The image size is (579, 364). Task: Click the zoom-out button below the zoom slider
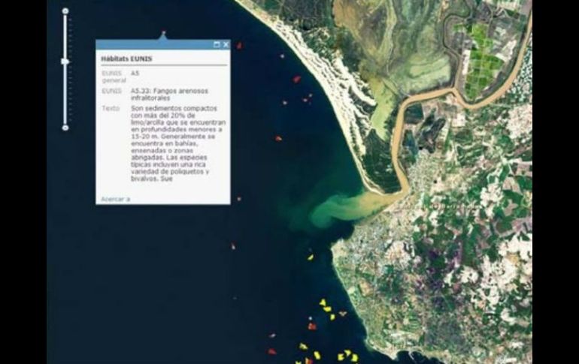pos(65,128)
